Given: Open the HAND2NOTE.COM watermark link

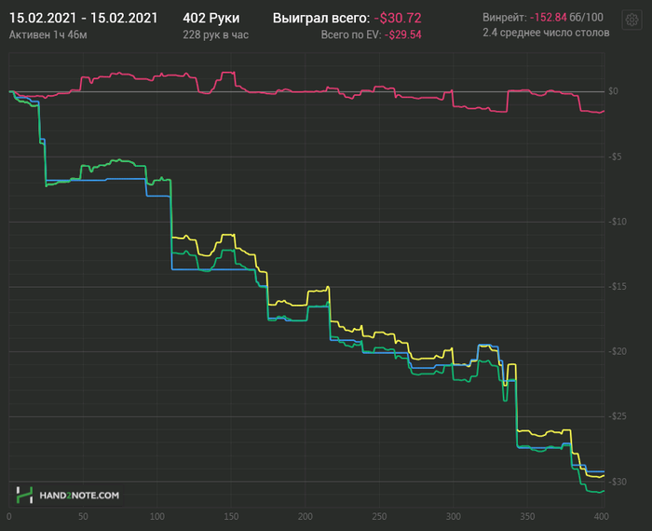Looking at the screenshot, I should (x=79, y=496).
